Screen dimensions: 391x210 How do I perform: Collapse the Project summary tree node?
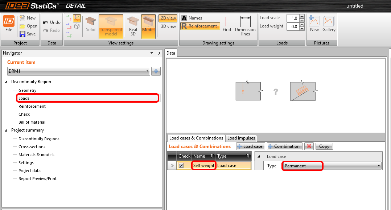6,130
